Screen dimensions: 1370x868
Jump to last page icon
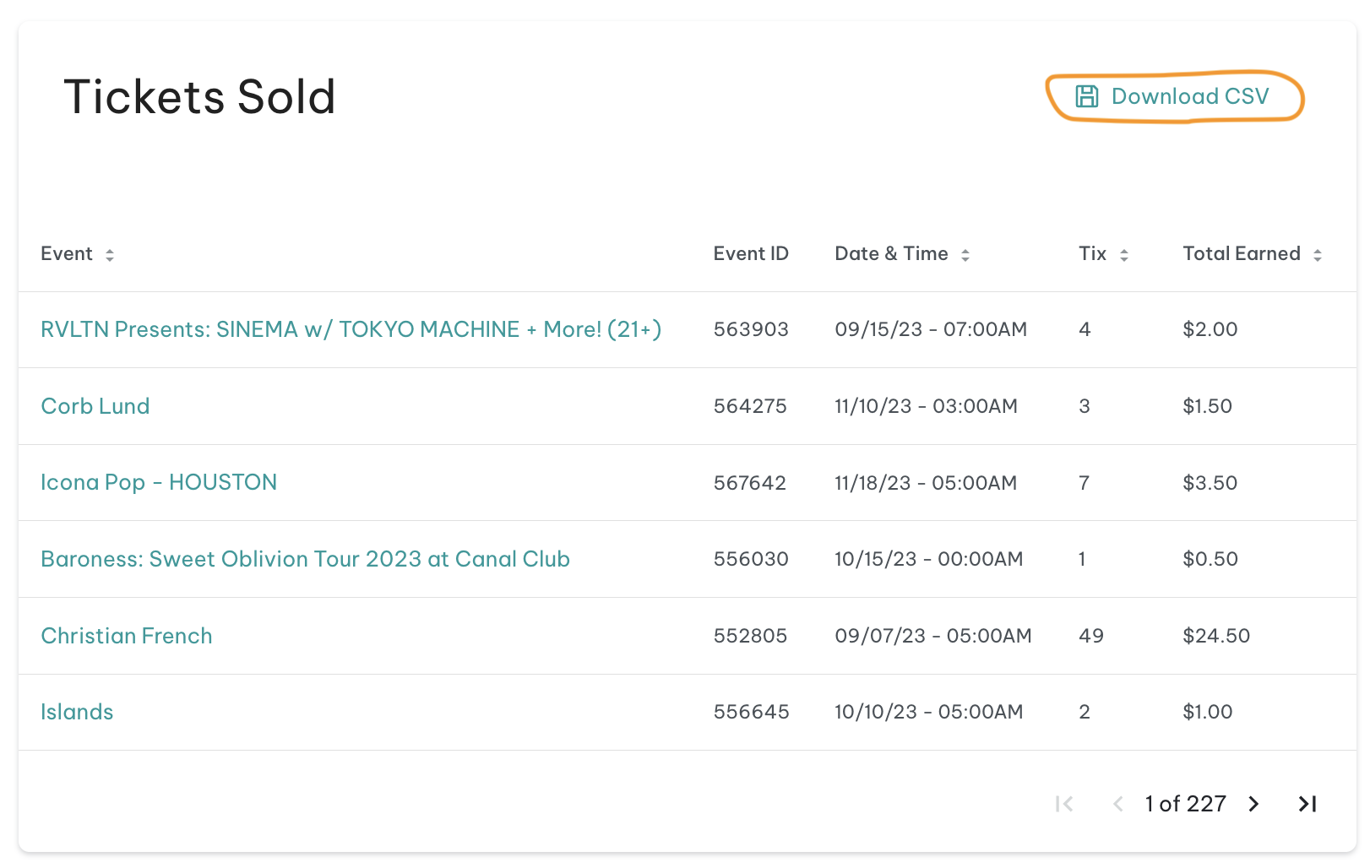point(1307,804)
